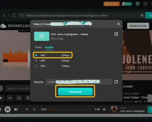Image resolution: width=152 pixels, height=122 pixels.
Task: Click the music note file thumbnail
Action: (x=42, y=36)
